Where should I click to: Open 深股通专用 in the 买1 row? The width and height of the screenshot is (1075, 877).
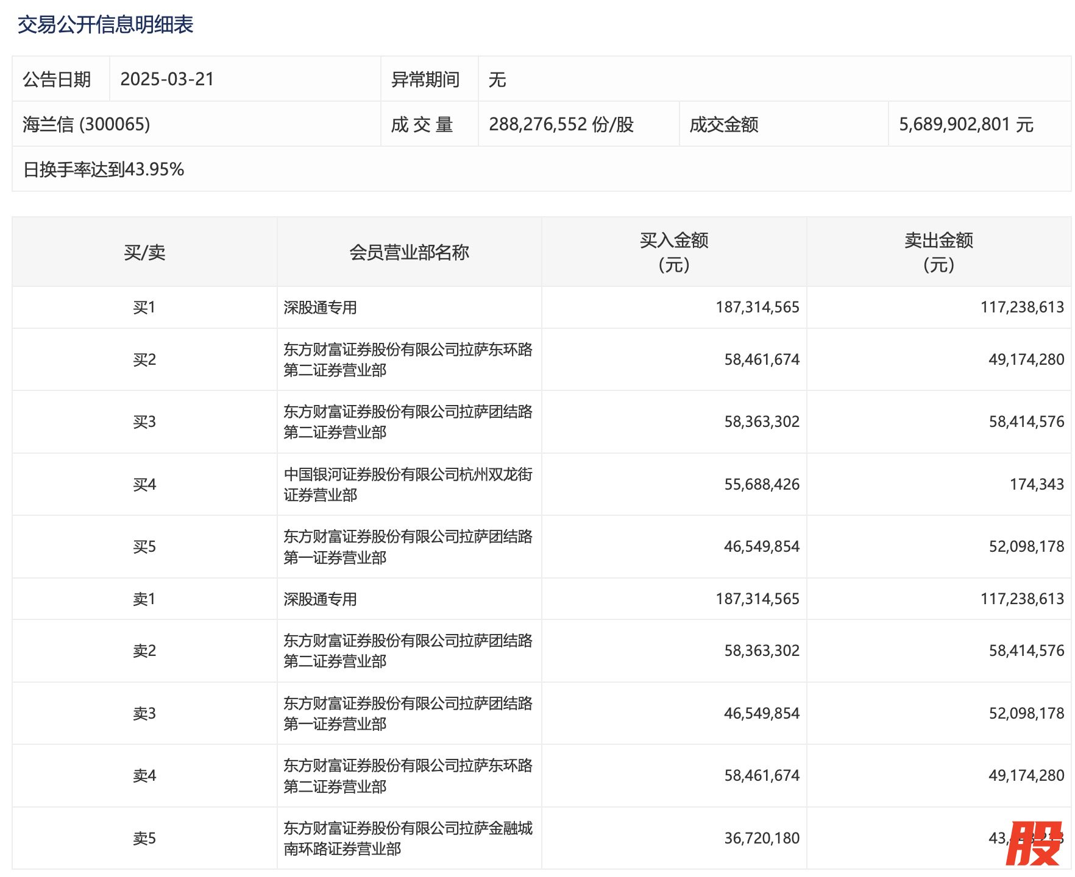click(x=321, y=308)
